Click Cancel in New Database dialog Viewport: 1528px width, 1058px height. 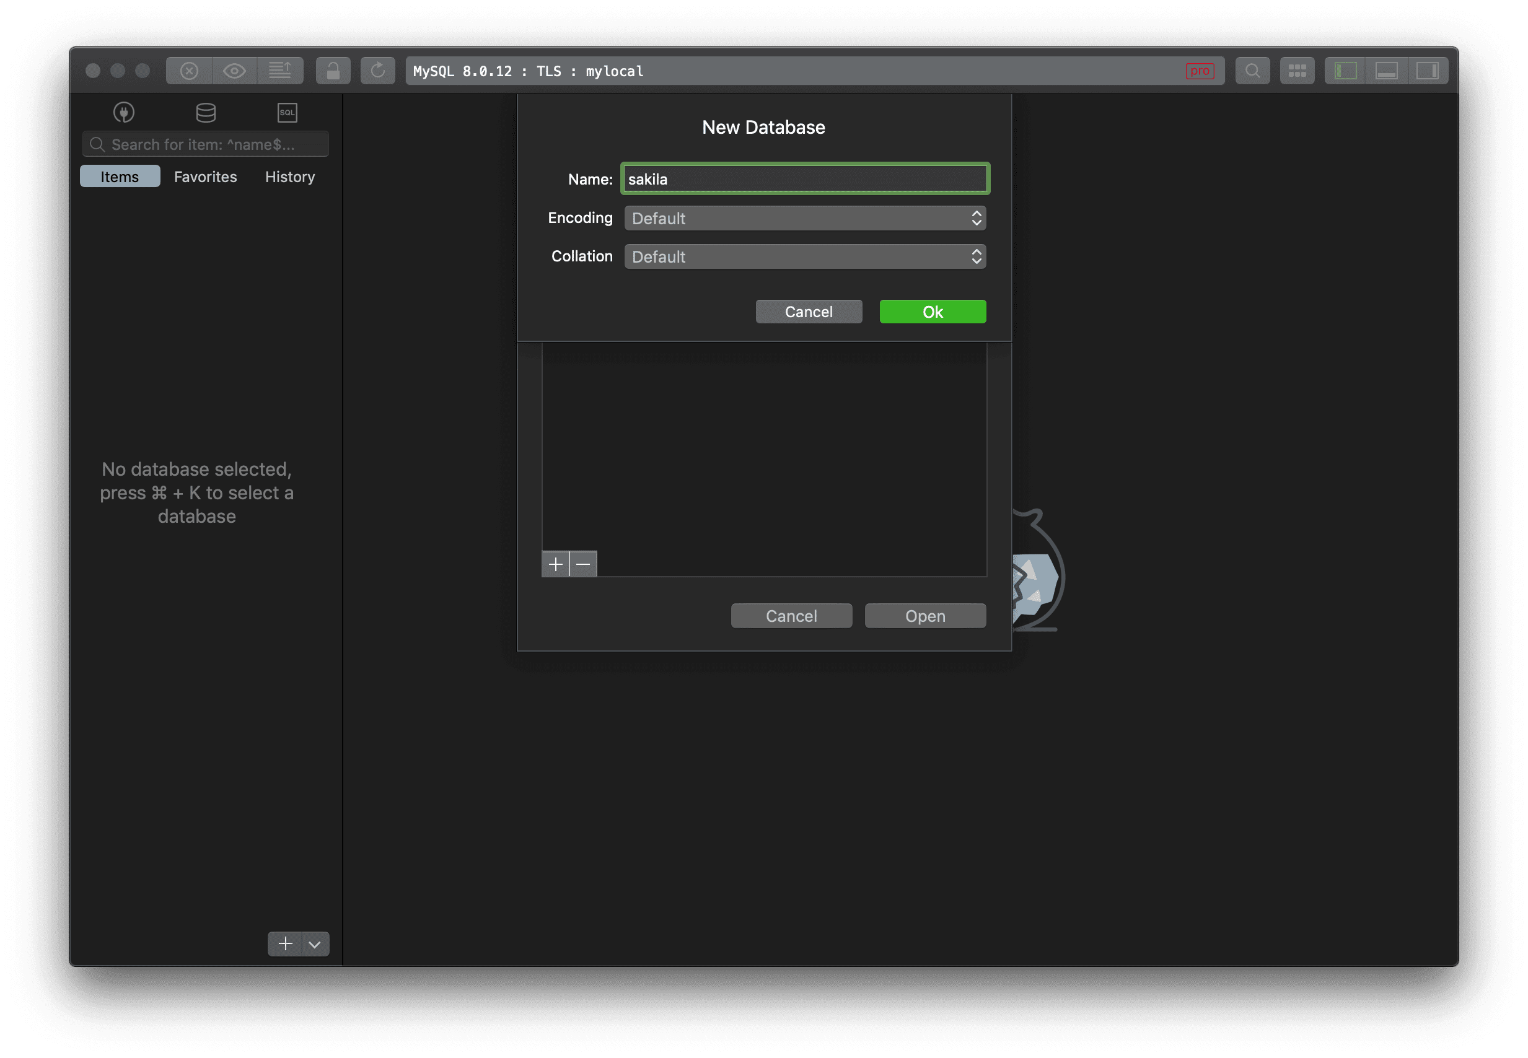pyautogui.click(x=809, y=312)
